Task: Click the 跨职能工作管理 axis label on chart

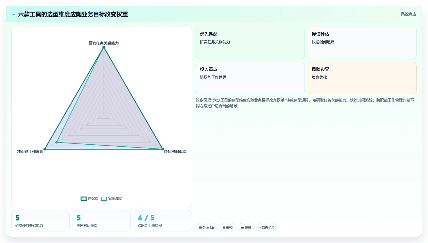Action: (x=30, y=152)
